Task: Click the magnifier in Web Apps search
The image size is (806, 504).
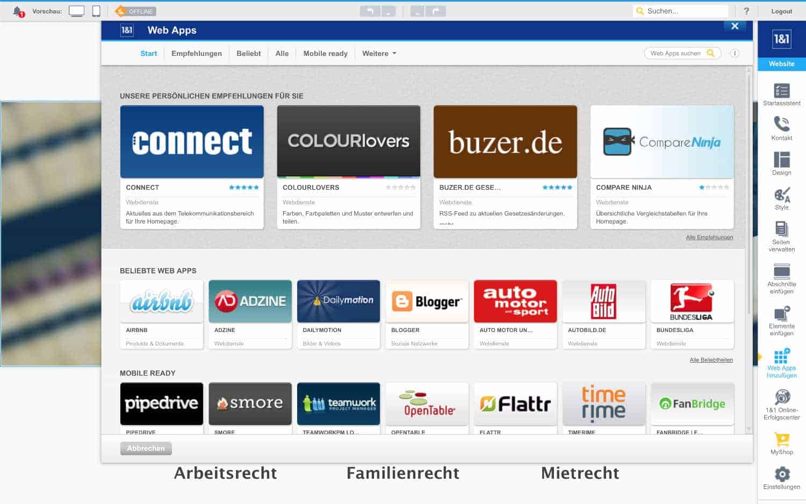Action: 711,53
